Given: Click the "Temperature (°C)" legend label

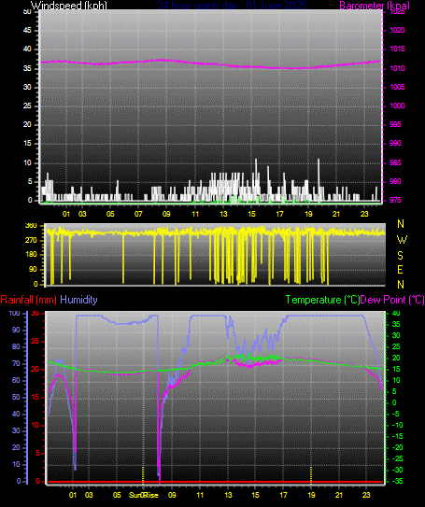Looking at the screenshot, I should point(322,300).
